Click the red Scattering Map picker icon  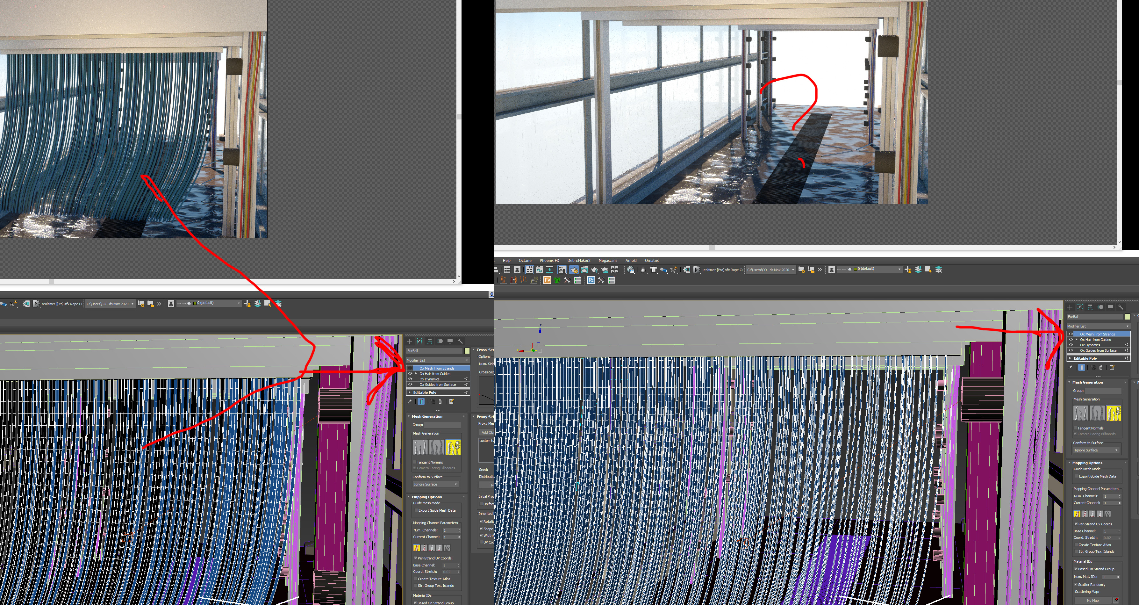point(1116,600)
